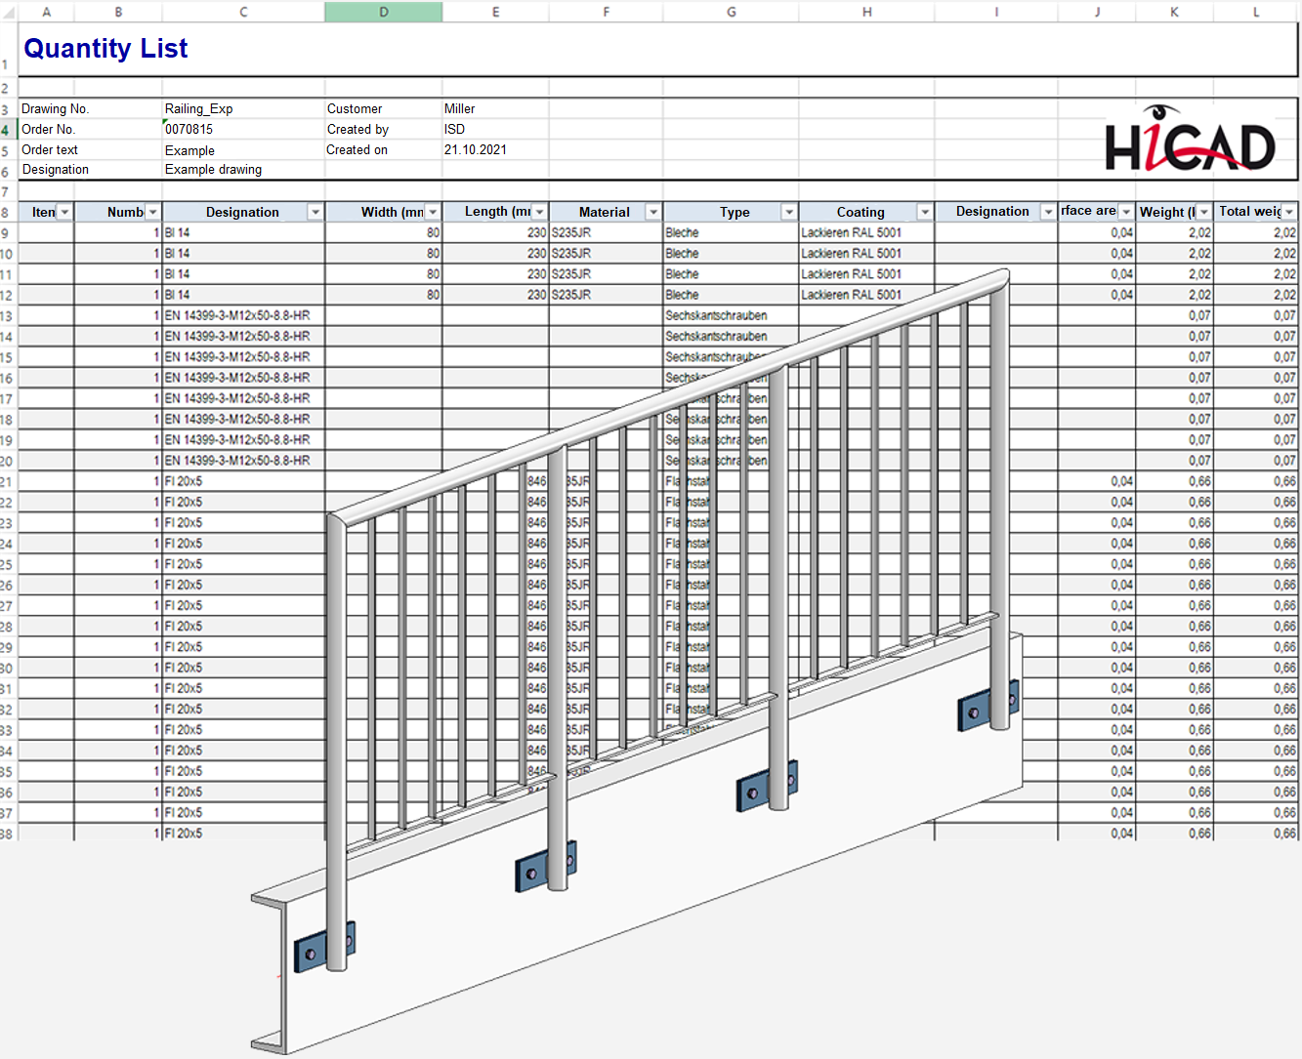Screen dimensions: 1302x1059
Task: Open the Item column filter dropdown
Action: point(64,212)
